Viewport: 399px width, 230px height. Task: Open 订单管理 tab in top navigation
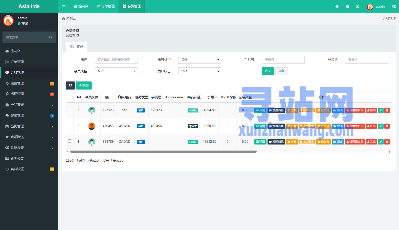pyautogui.click(x=105, y=6)
